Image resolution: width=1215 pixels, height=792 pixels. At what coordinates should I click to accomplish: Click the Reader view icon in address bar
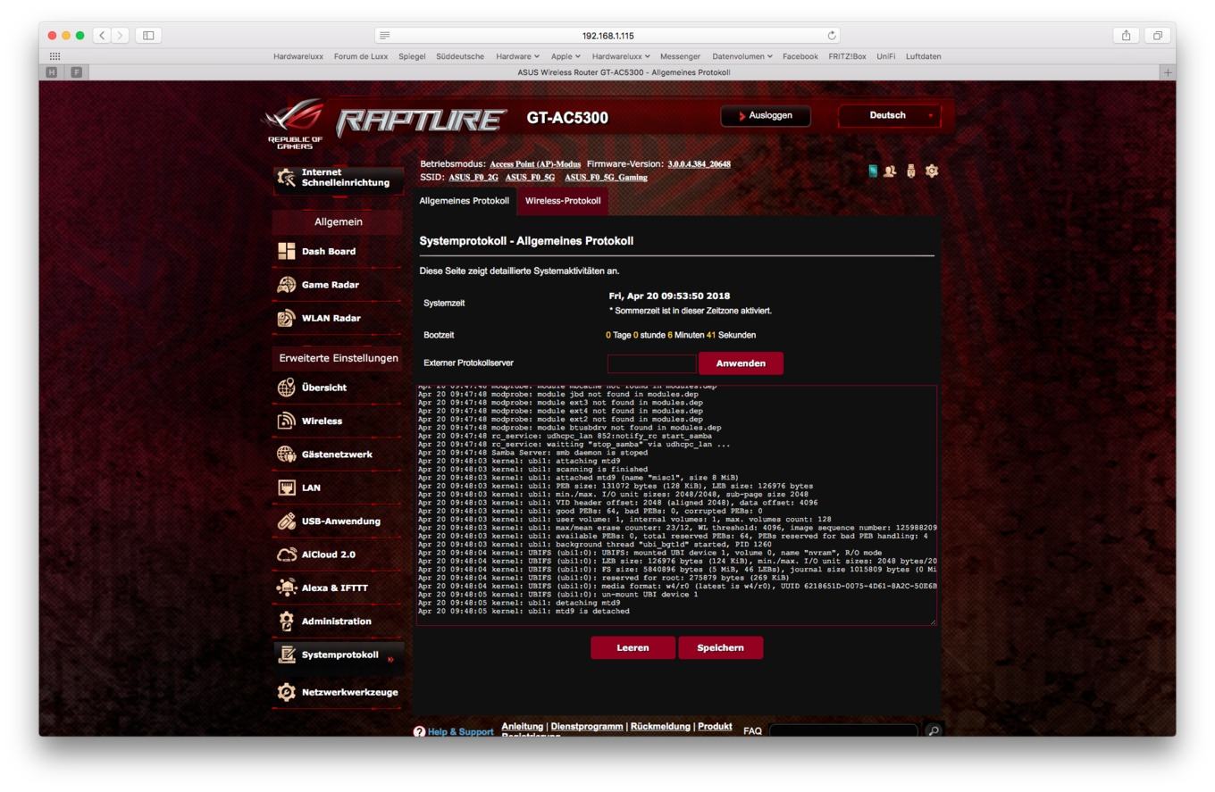click(x=386, y=36)
